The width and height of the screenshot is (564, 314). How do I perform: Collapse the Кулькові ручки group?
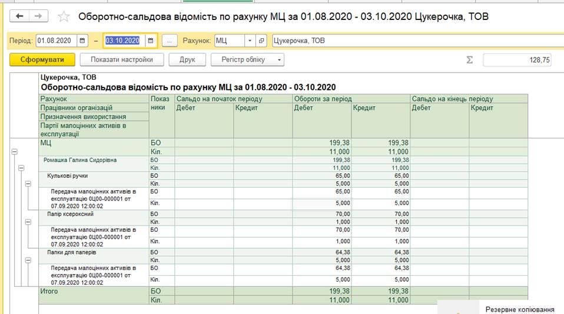[28, 184]
